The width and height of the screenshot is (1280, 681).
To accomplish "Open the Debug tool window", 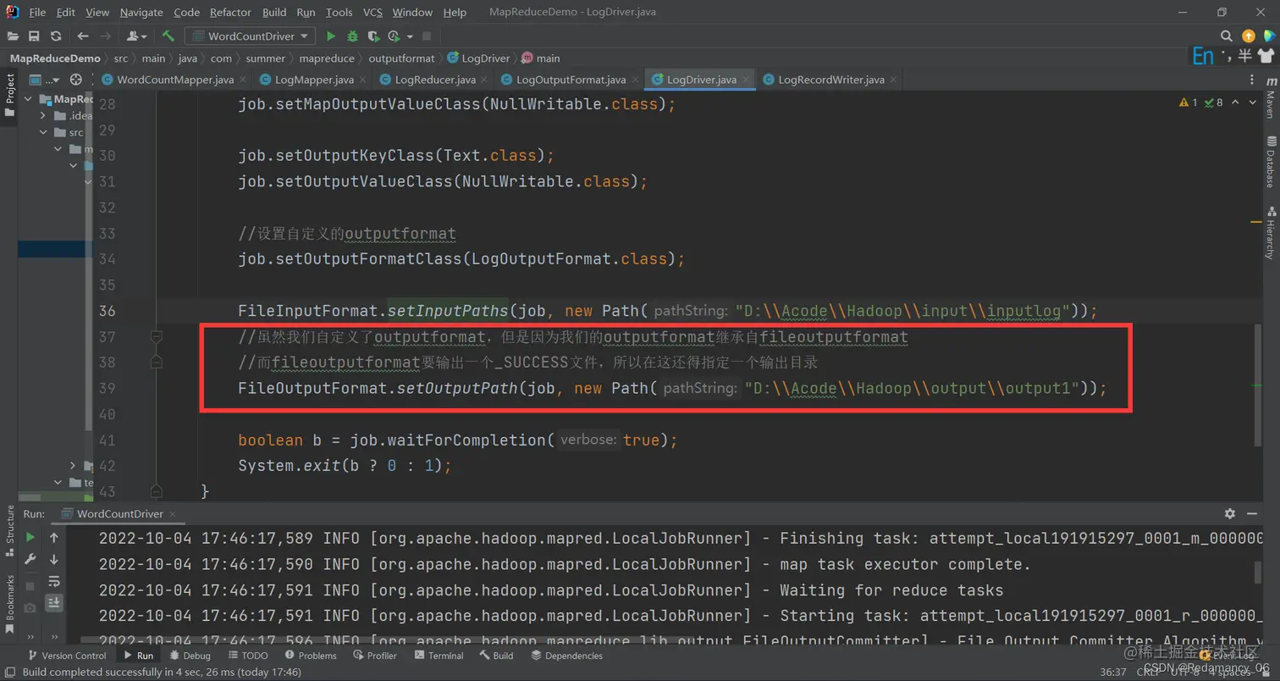I will [190, 656].
